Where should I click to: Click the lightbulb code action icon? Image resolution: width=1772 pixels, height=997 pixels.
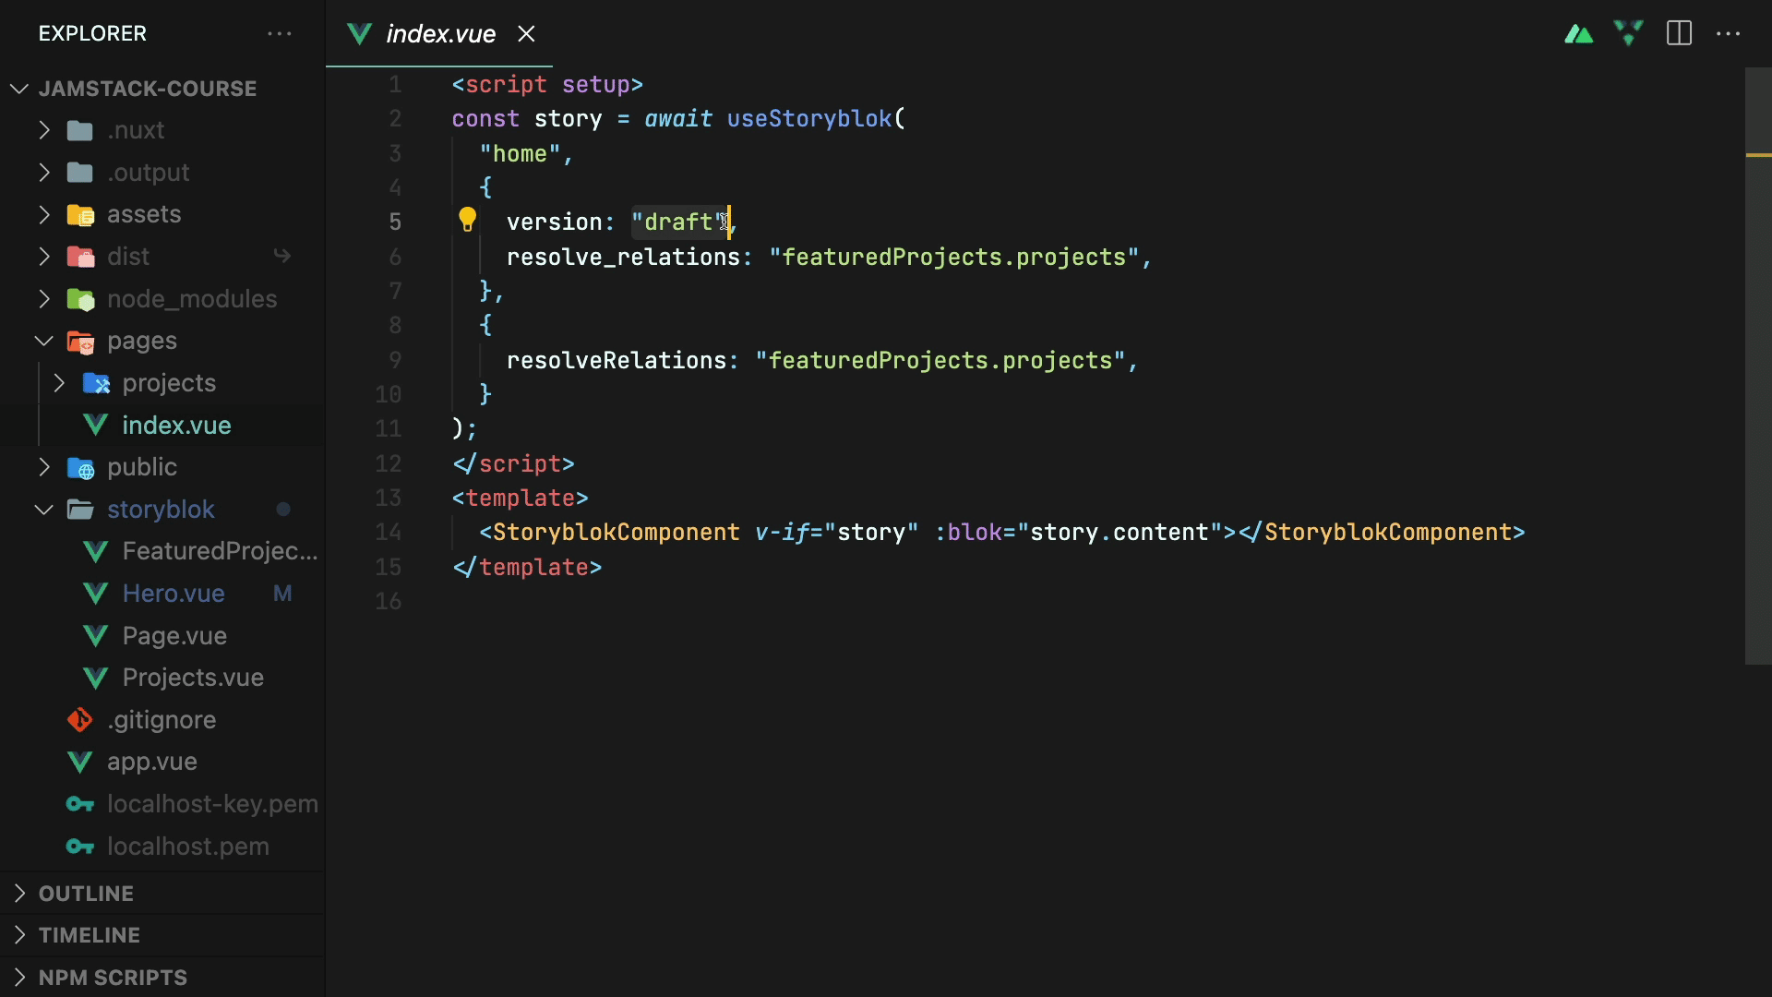(467, 220)
